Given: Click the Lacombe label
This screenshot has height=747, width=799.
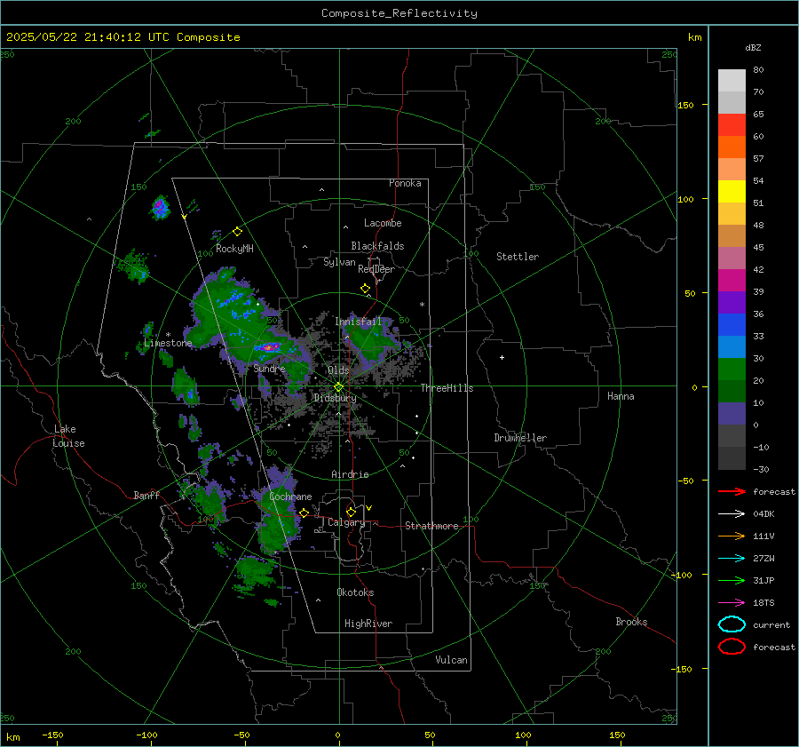Looking at the screenshot, I should (383, 223).
